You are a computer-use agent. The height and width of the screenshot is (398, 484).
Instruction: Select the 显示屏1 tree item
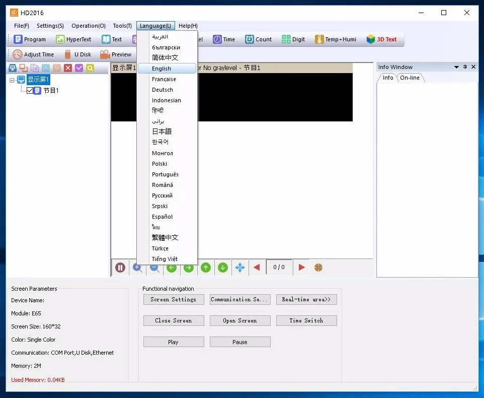(38, 80)
